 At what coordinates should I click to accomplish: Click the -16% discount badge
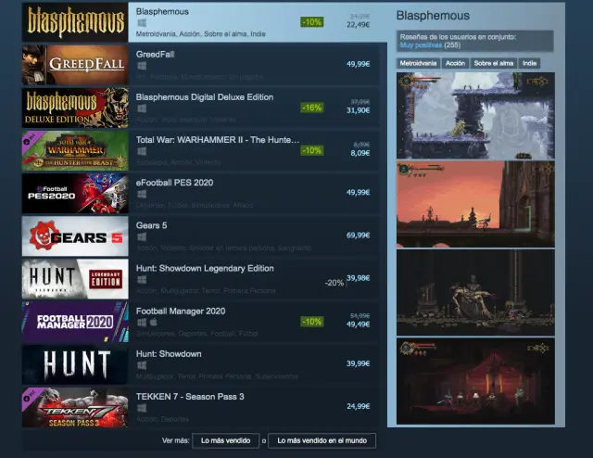pos(311,108)
